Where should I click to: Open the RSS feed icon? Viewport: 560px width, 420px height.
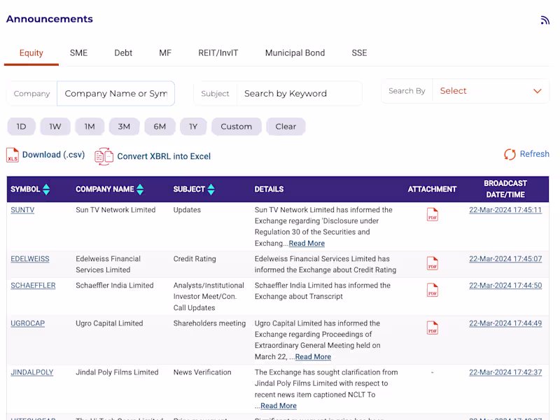545,20
